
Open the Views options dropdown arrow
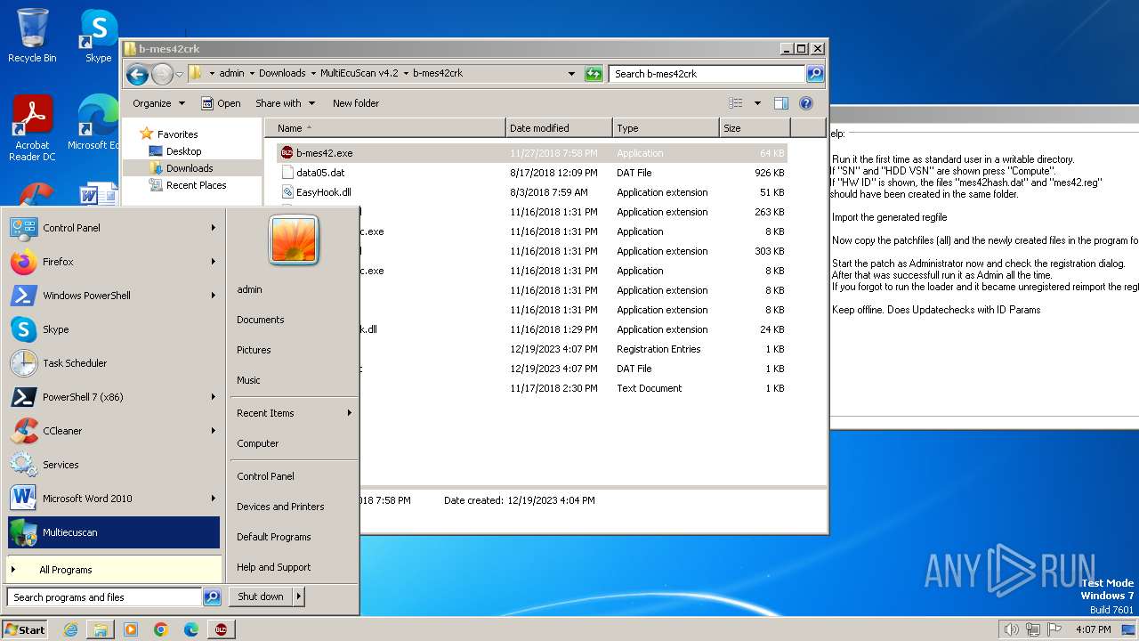point(757,103)
